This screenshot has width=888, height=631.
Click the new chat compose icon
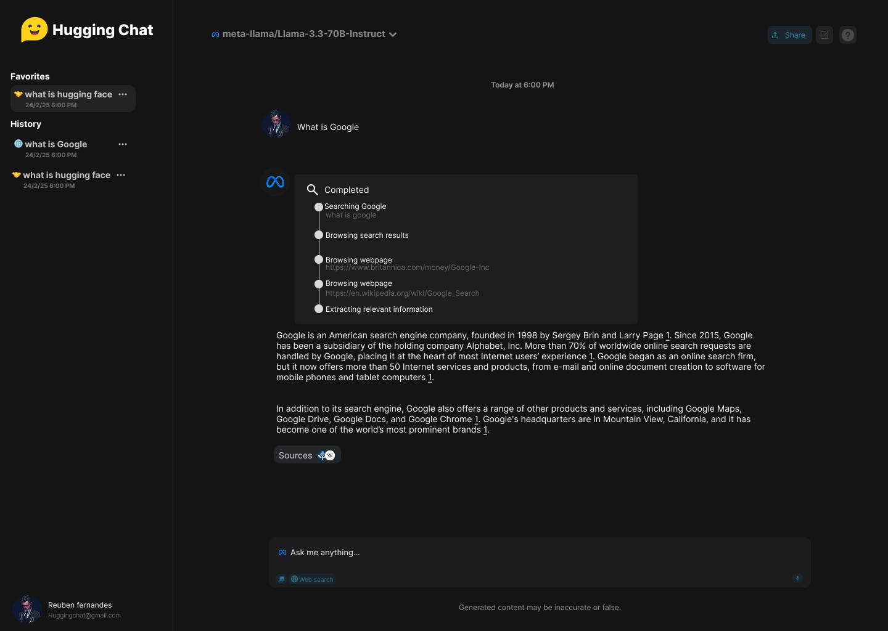point(824,35)
